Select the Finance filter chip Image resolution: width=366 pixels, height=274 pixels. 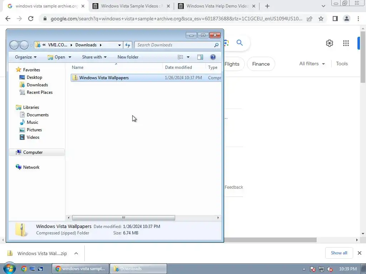[x=261, y=64]
